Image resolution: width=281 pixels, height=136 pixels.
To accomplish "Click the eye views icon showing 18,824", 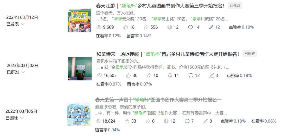I will click(98, 121).
